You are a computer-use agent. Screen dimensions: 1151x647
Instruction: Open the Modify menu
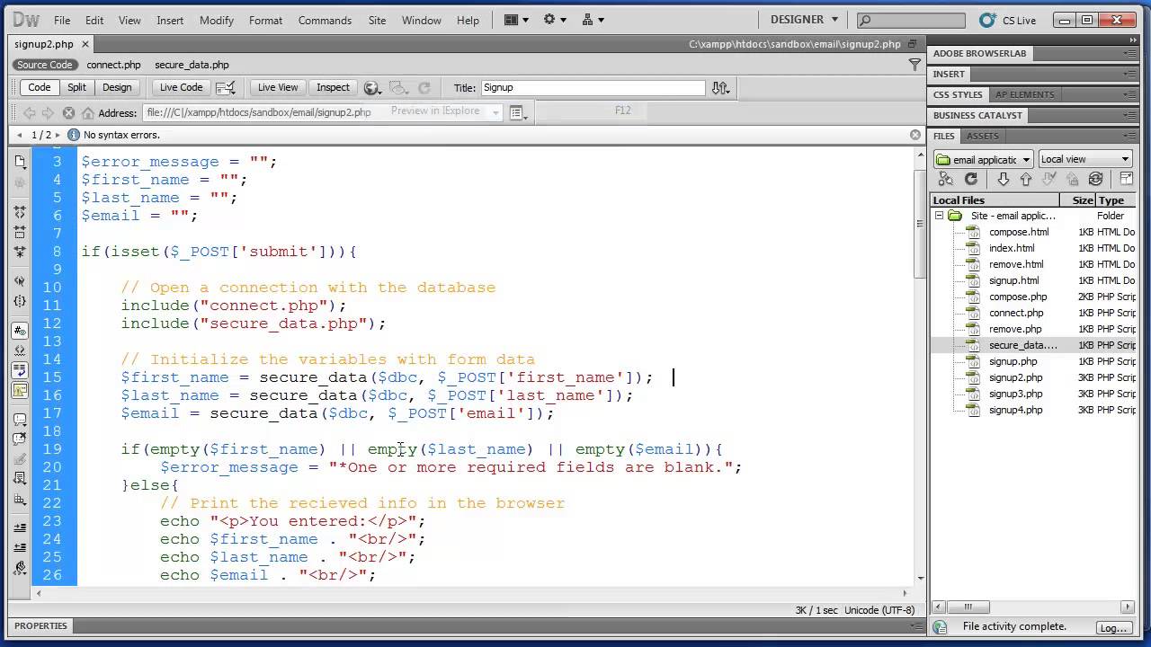coord(217,20)
